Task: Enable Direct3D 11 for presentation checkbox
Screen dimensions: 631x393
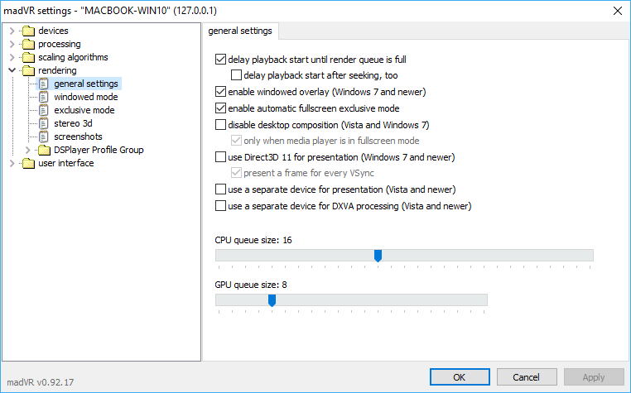Action: (220, 157)
